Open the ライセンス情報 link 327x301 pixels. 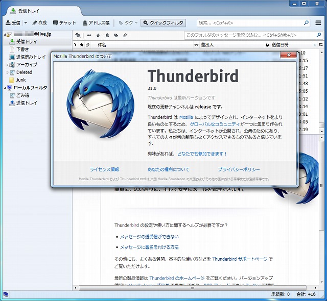point(104,169)
